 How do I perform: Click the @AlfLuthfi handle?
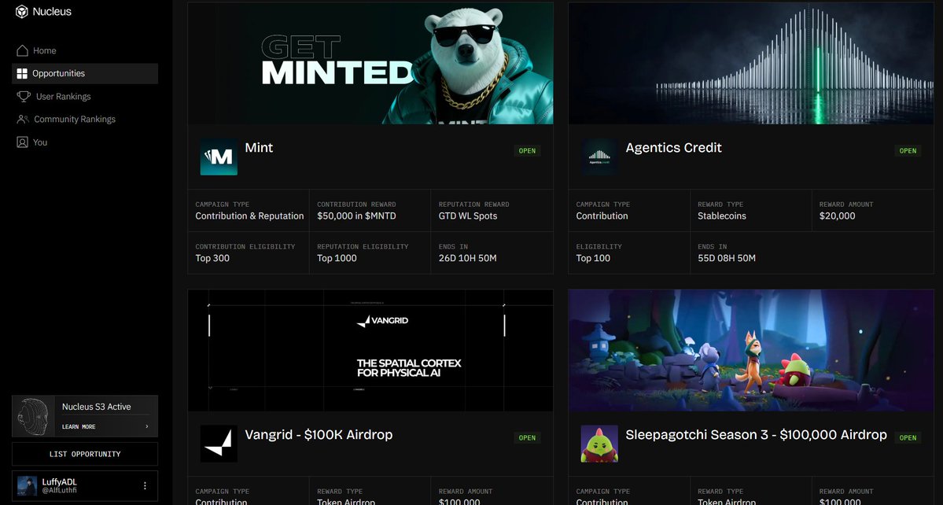click(x=59, y=491)
